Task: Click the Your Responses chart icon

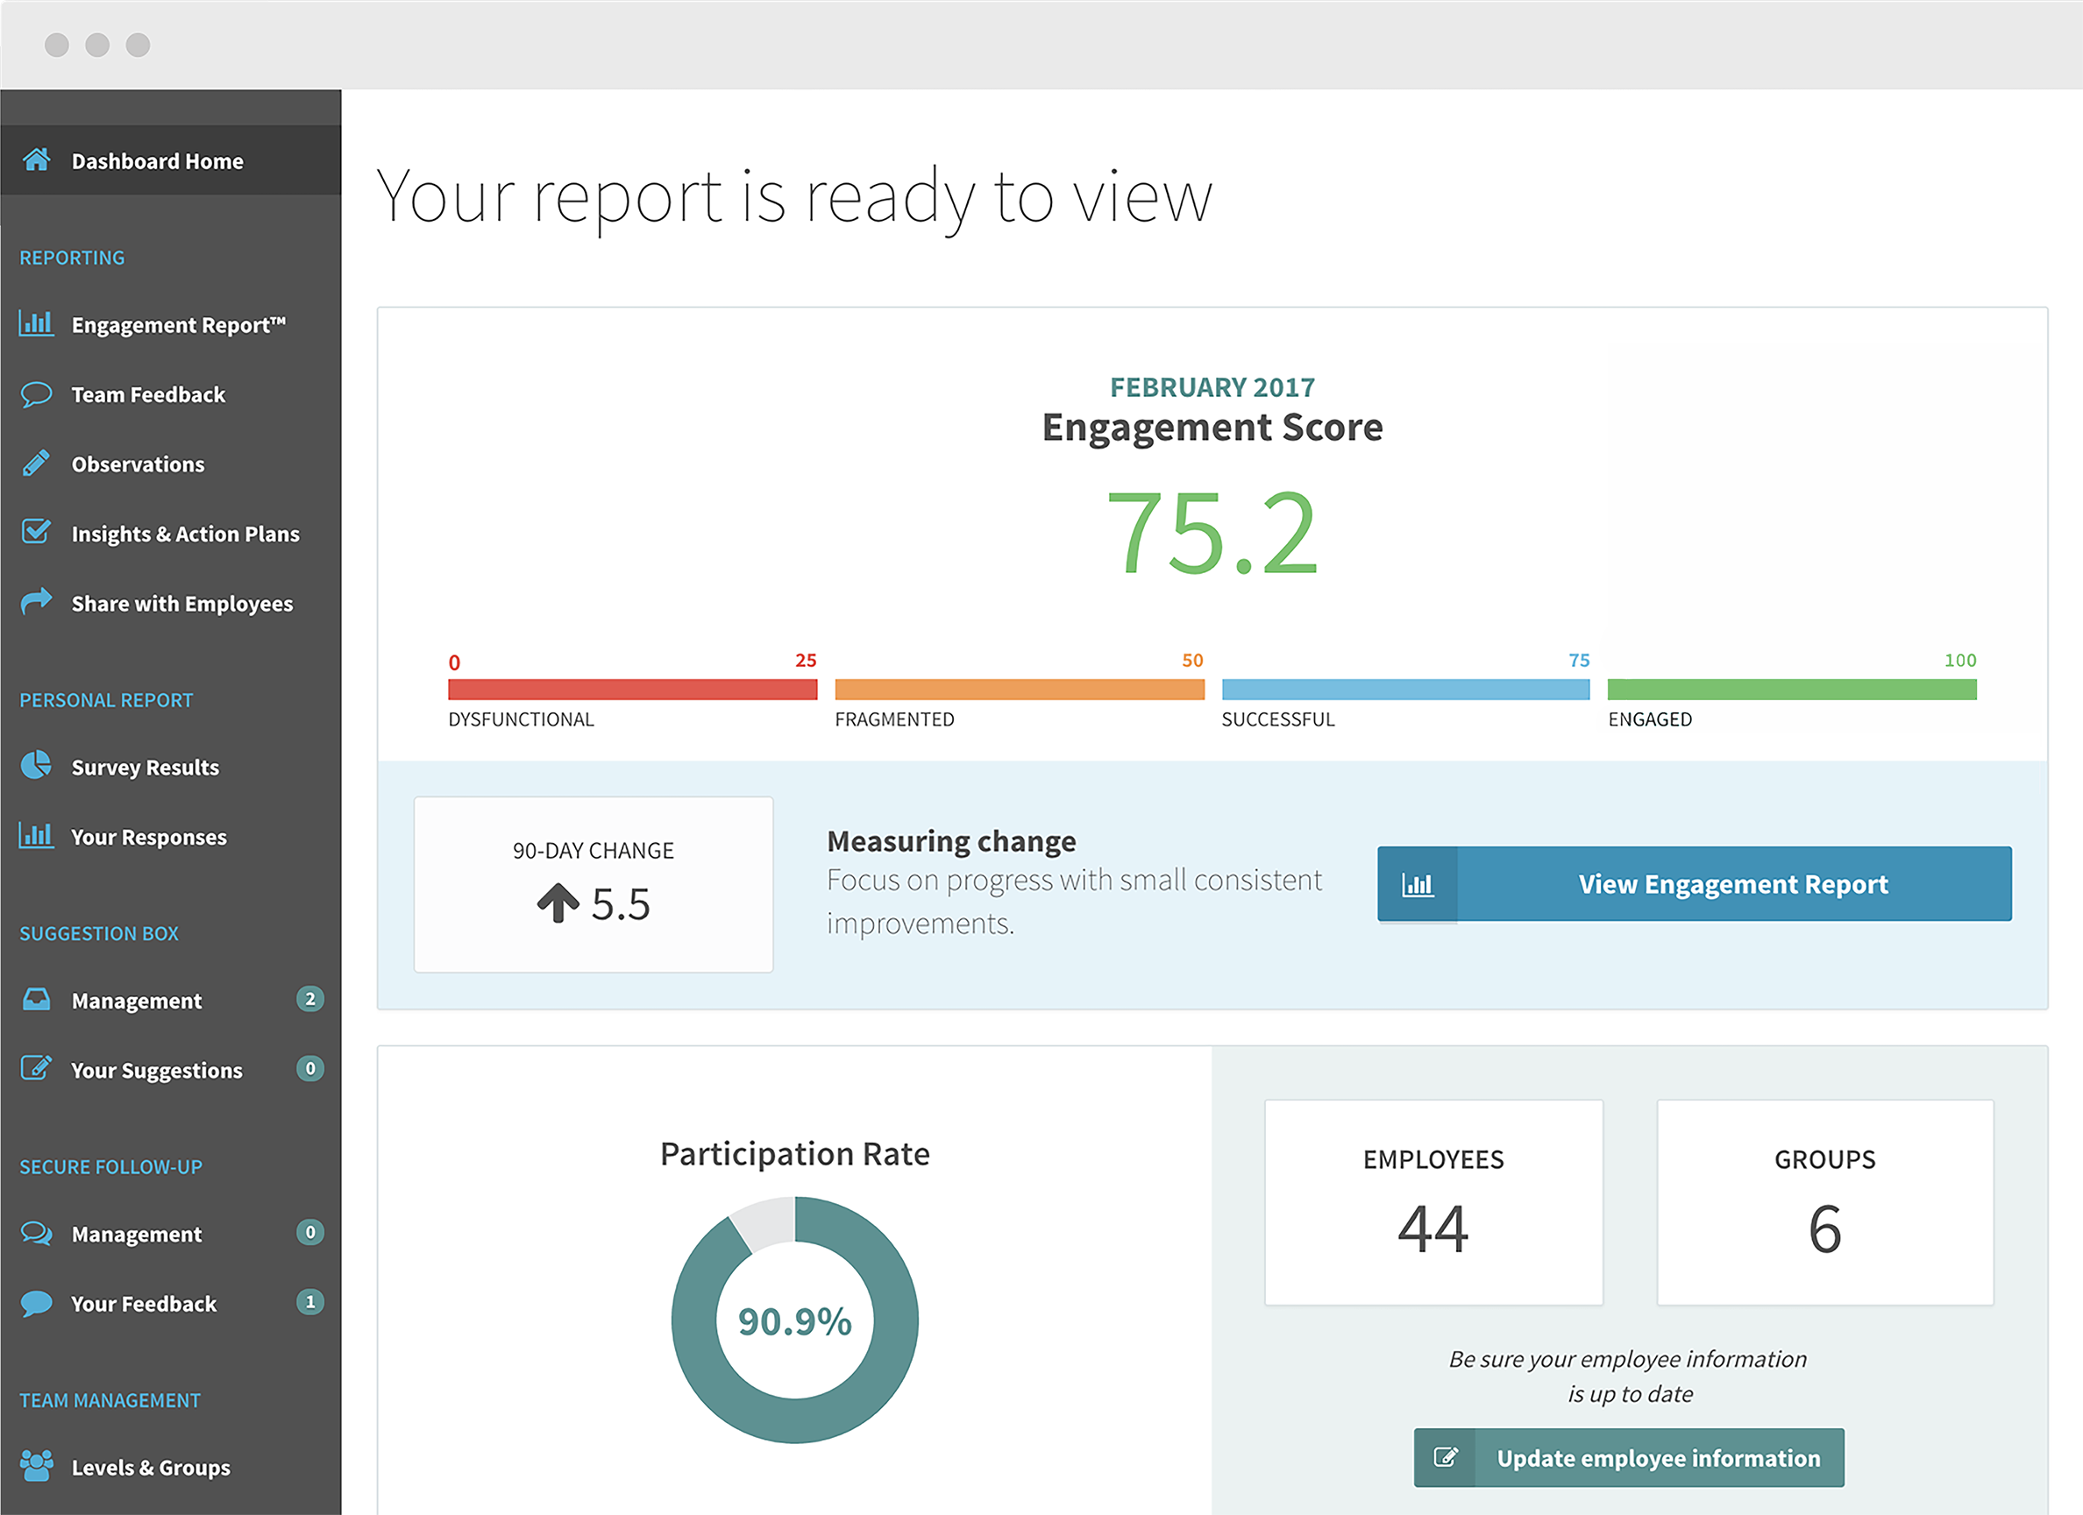Action: (37, 837)
